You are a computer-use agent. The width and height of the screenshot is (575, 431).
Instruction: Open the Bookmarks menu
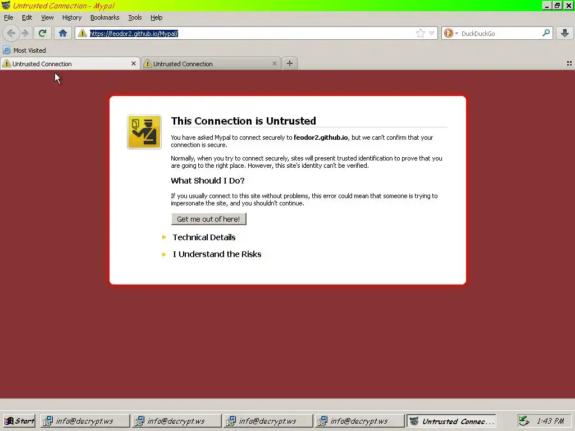(x=105, y=17)
